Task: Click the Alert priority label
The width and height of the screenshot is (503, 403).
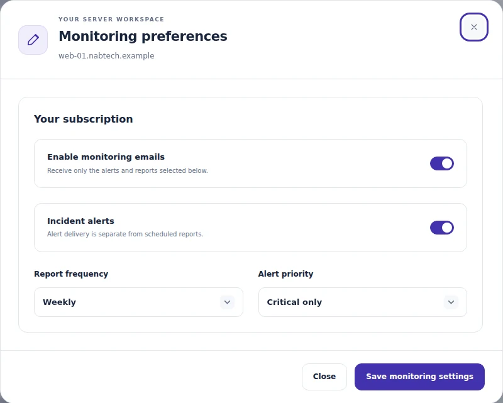Action: click(x=285, y=274)
